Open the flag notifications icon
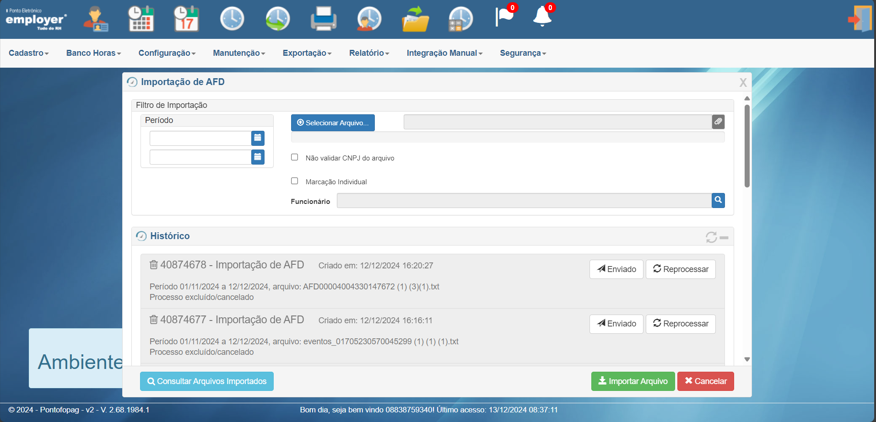 click(x=505, y=16)
